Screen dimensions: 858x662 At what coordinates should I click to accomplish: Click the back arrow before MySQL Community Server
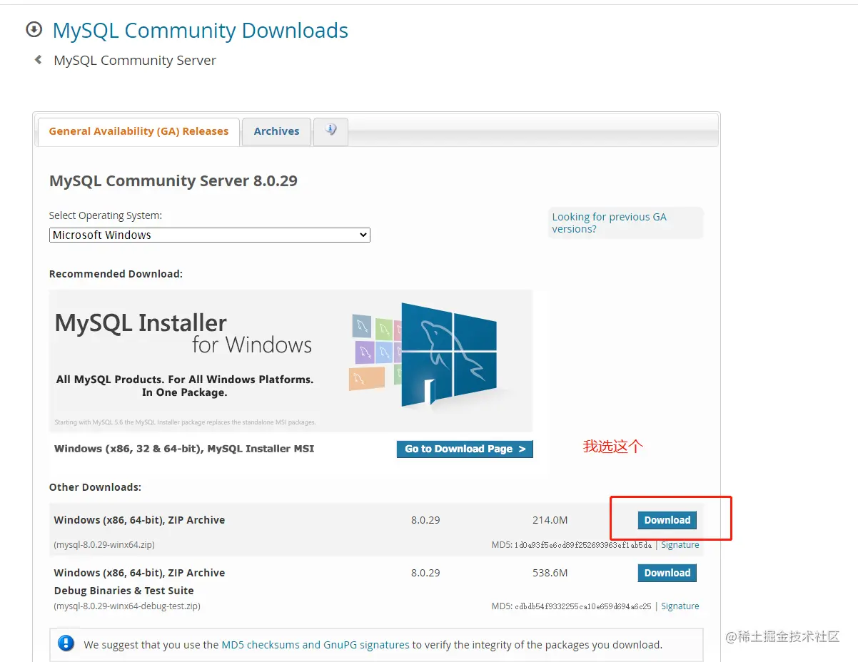(38, 61)
